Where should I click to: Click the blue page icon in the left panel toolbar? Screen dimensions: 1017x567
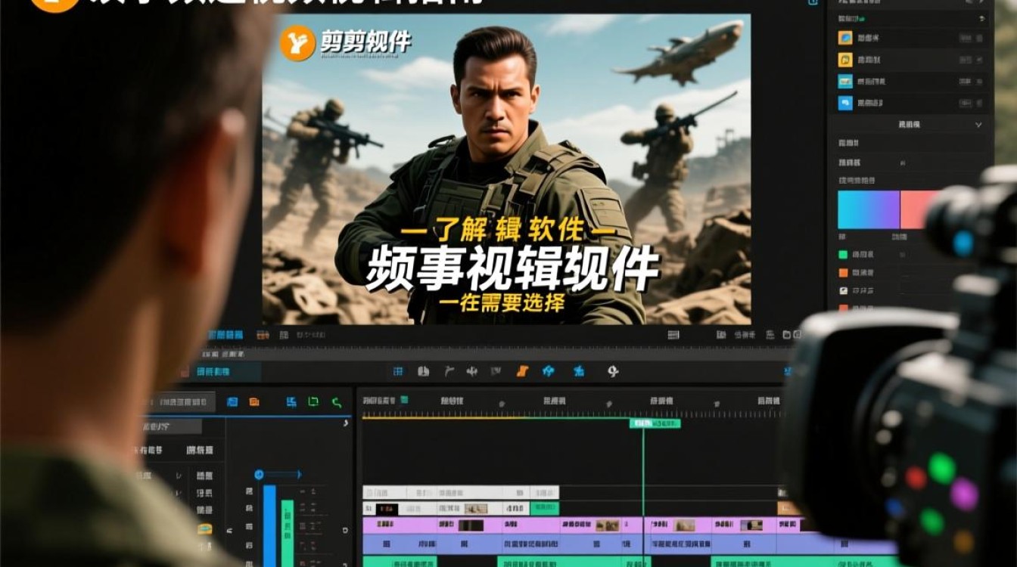[232, 401]
